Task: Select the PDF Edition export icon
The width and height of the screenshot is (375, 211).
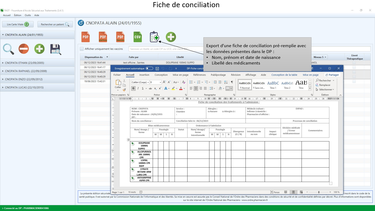Action: pyautogui.click(x=103, y=37)
